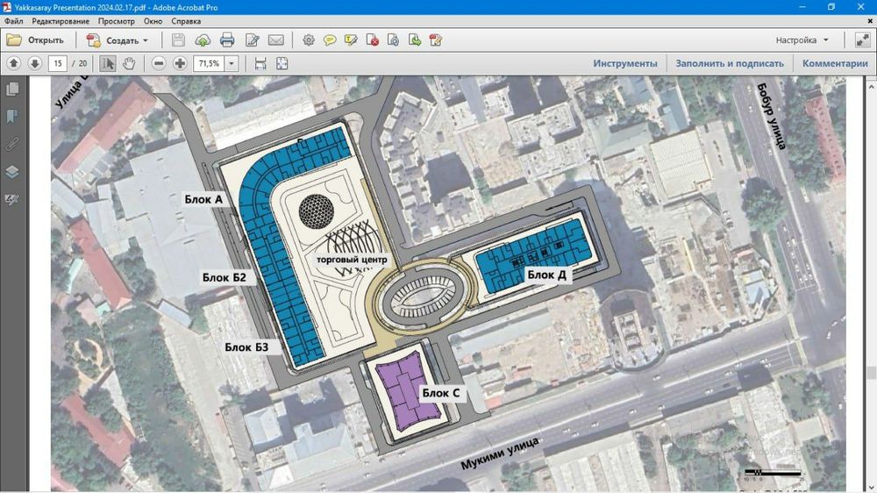Click the gear settings icon in toolbar
This screenshot has width=877, height=493.
(x=308, y=40)
